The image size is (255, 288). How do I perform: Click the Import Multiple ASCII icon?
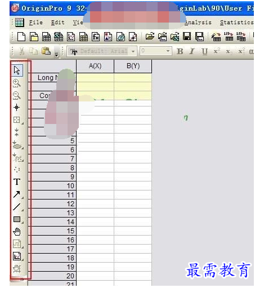point(241,37)
